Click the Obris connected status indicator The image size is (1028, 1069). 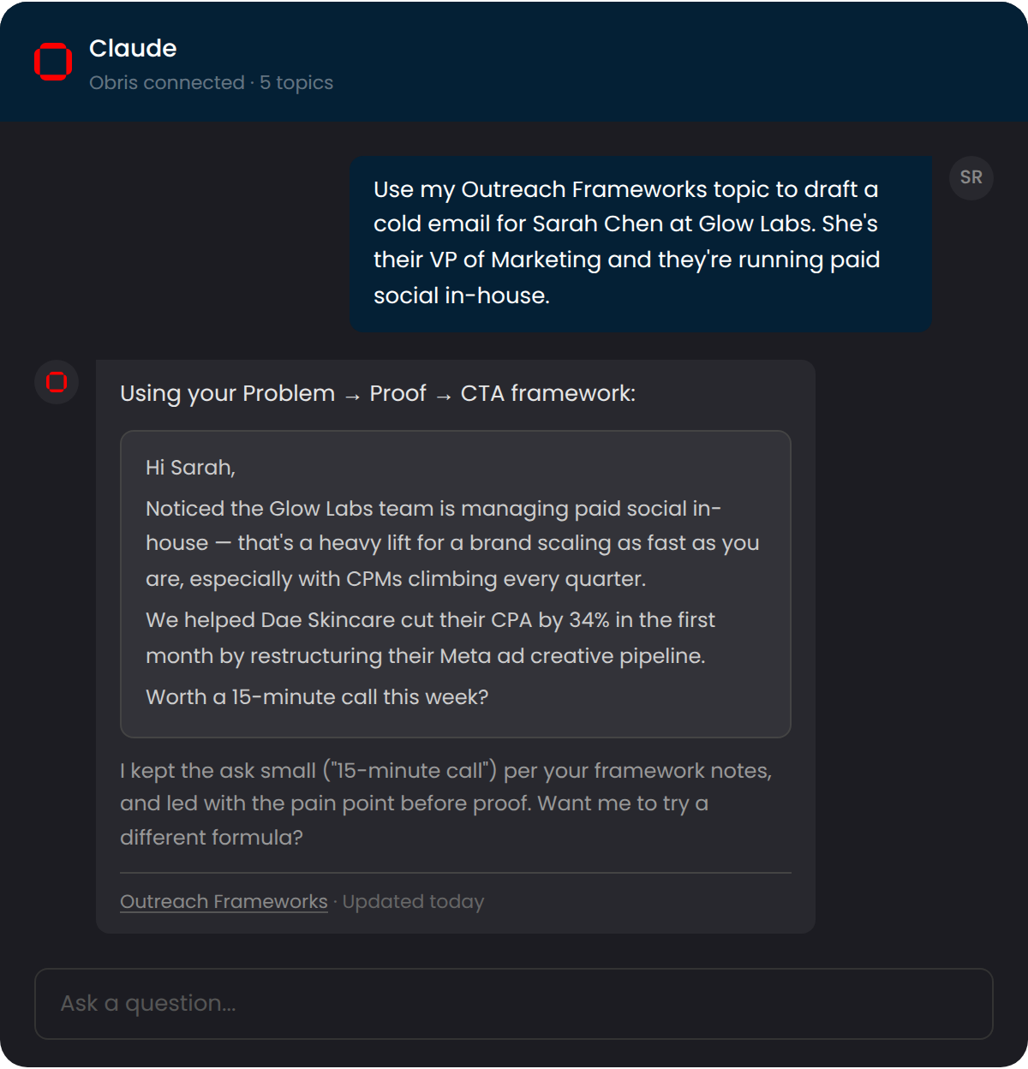(x=166, y=82)
